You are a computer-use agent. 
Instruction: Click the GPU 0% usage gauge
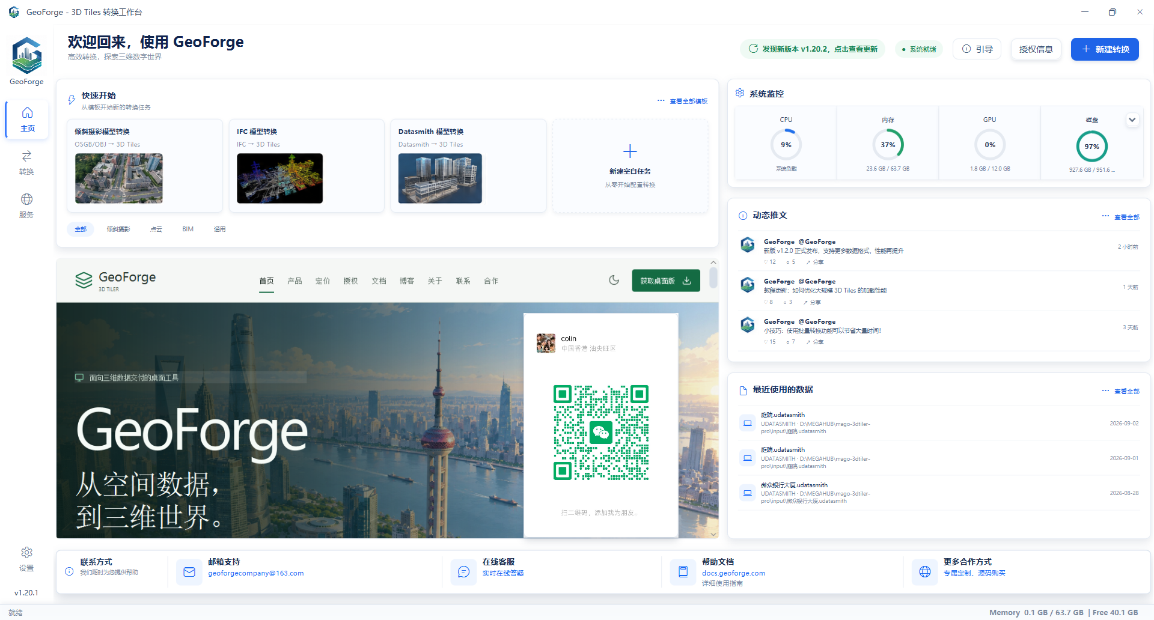(990, 145)
